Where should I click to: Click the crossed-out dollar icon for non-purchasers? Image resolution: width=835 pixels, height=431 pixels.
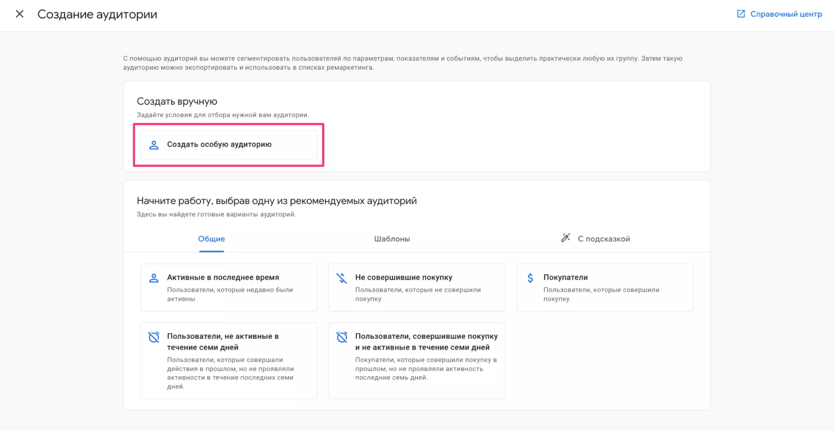(x=342, y=278)
